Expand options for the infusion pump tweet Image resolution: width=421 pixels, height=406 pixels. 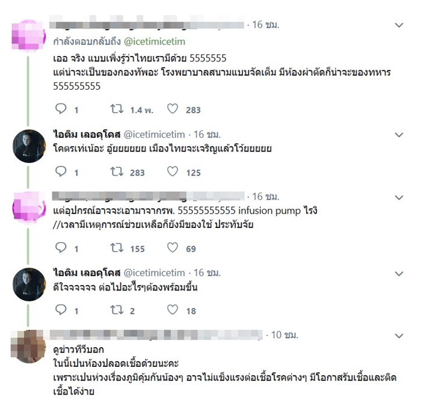pos(399,198)
